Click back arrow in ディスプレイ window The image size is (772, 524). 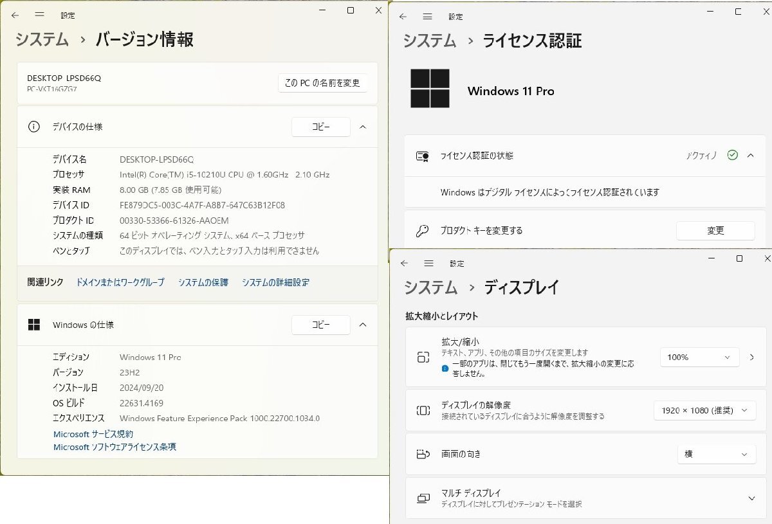click(404, 264)
